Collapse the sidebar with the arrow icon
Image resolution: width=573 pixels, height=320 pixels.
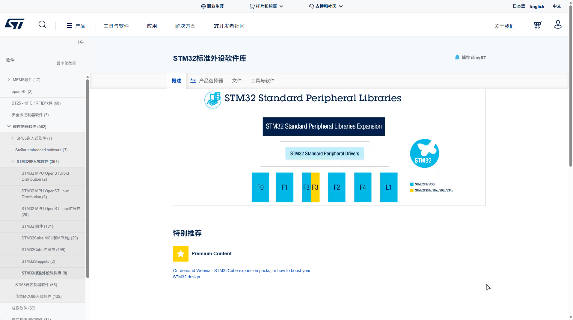[x=81, y=42]
